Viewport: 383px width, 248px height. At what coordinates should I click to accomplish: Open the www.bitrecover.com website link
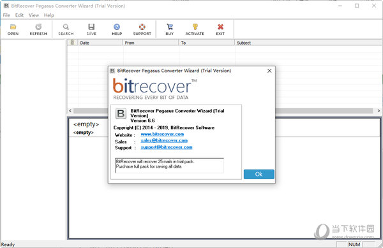(x=162, y=134)
